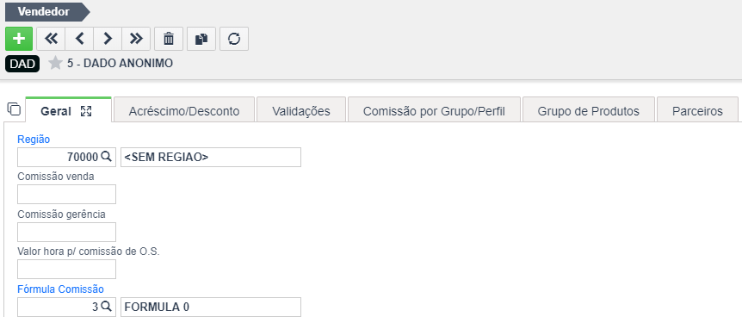Switch to the Acréscimo/Desconto tab
Screen dimensions: 742x317
coord(184,111)
